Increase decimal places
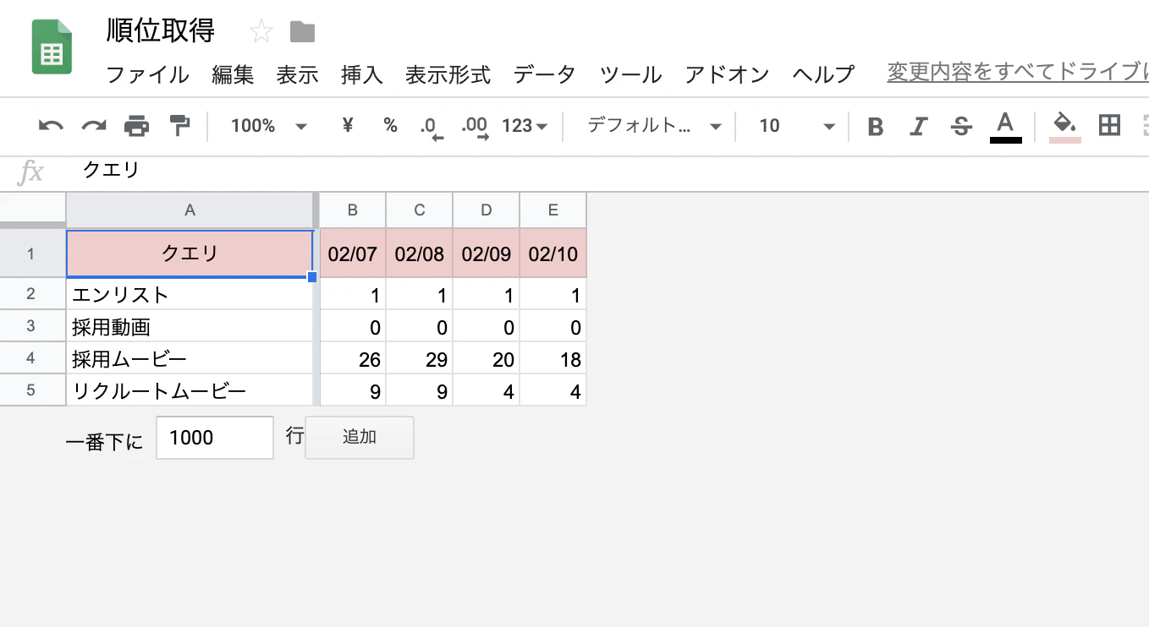The width and height of the screenshot is (1149, 627). 475,128
